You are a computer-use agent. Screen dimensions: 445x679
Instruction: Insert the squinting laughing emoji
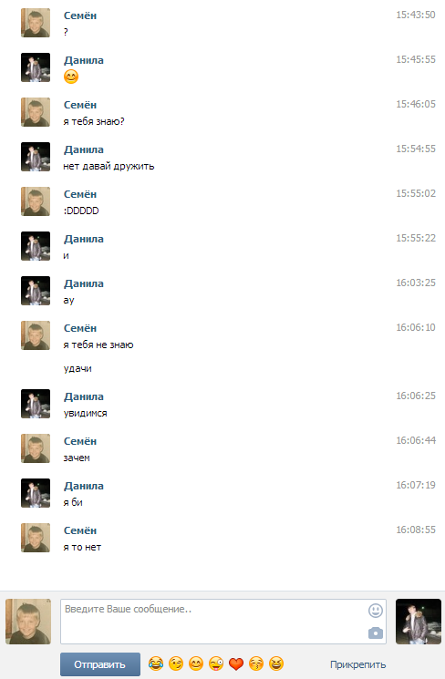coord(276,664)
